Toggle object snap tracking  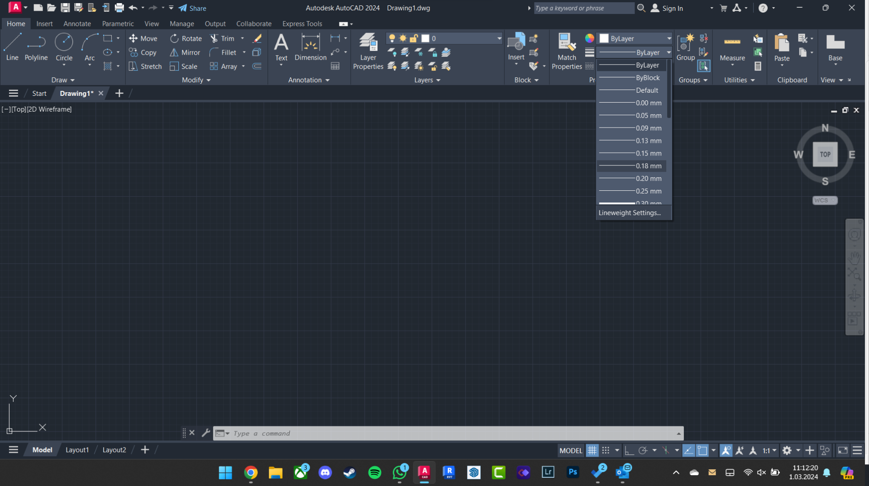coord(688,450)
